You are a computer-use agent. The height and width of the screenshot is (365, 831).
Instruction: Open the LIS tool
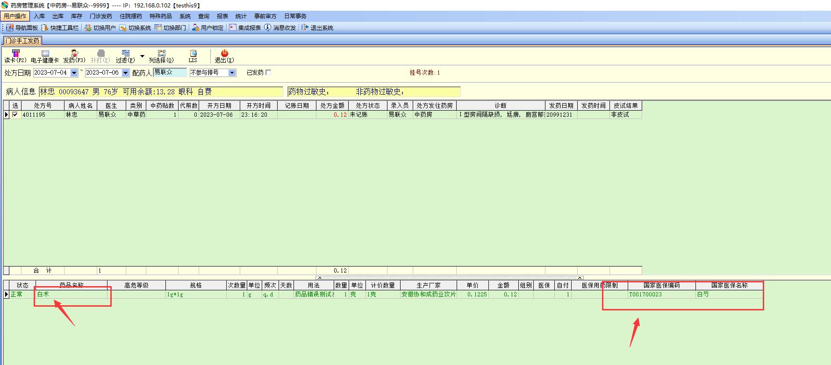tap(193, 56)
